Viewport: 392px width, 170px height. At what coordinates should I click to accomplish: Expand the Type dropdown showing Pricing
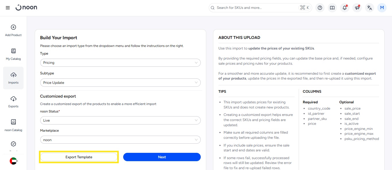pyautogui.click(x=120, y=63)
